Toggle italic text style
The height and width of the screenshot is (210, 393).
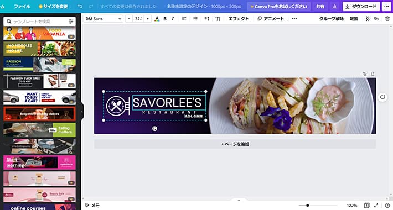[173, 19]
